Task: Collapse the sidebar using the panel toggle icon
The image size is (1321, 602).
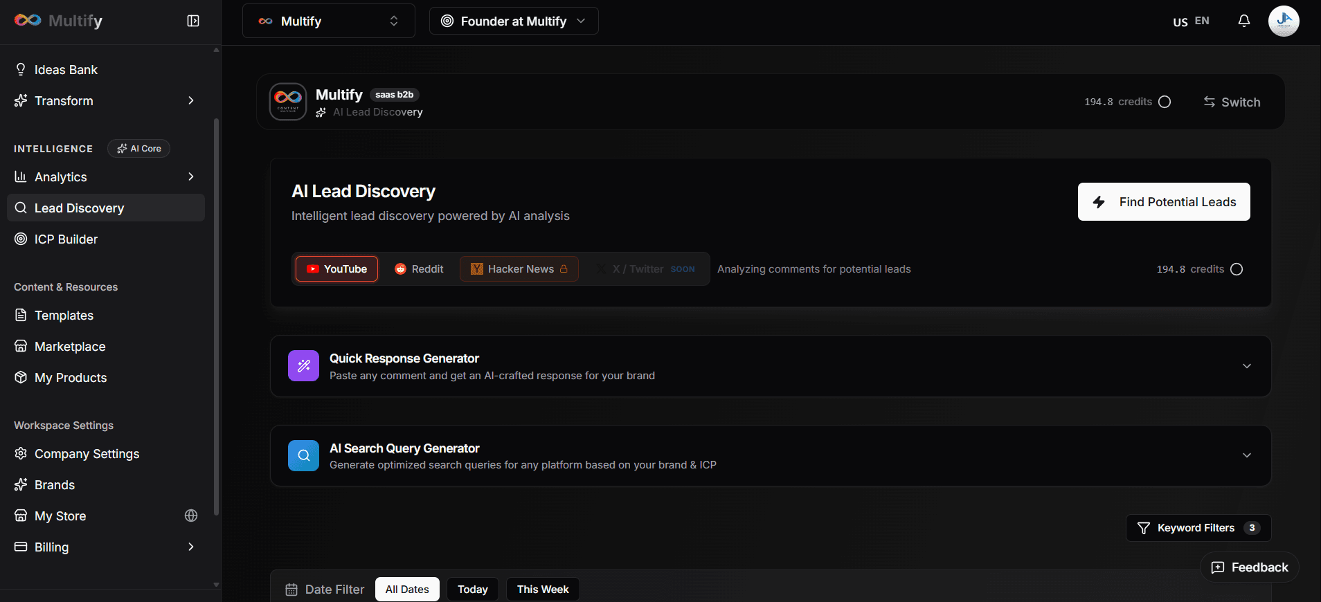Action: 193,21
